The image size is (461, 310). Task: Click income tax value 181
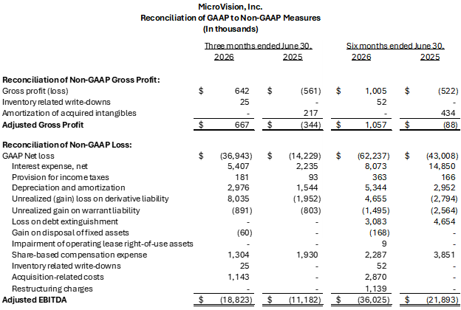[x=242, y=177]
